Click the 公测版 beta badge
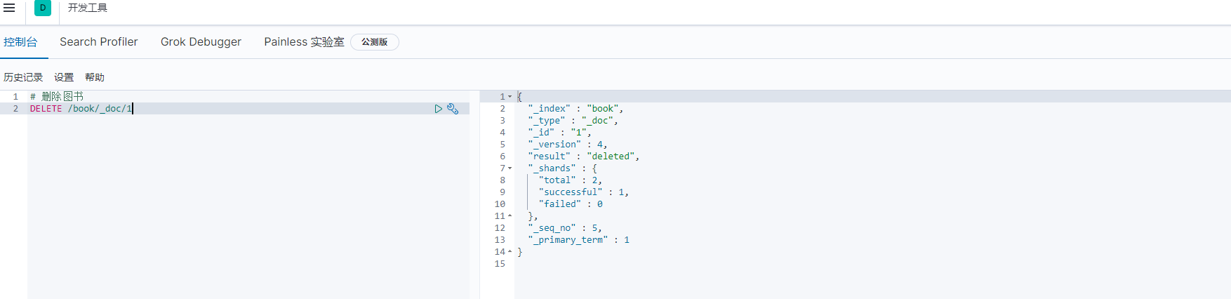1231x299 pixels. [375, 42]
